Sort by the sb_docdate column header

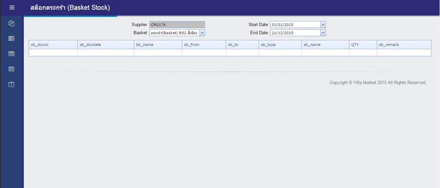(x=106, y=45)
